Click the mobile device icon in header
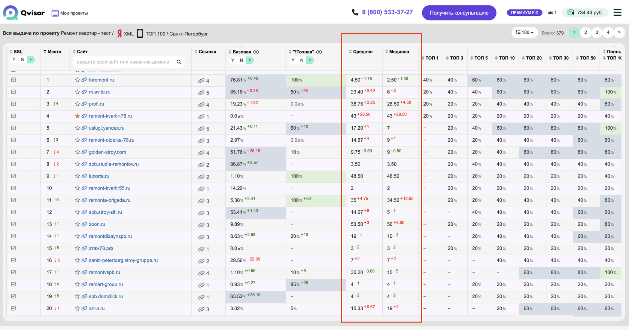 (x=140, y=33)
